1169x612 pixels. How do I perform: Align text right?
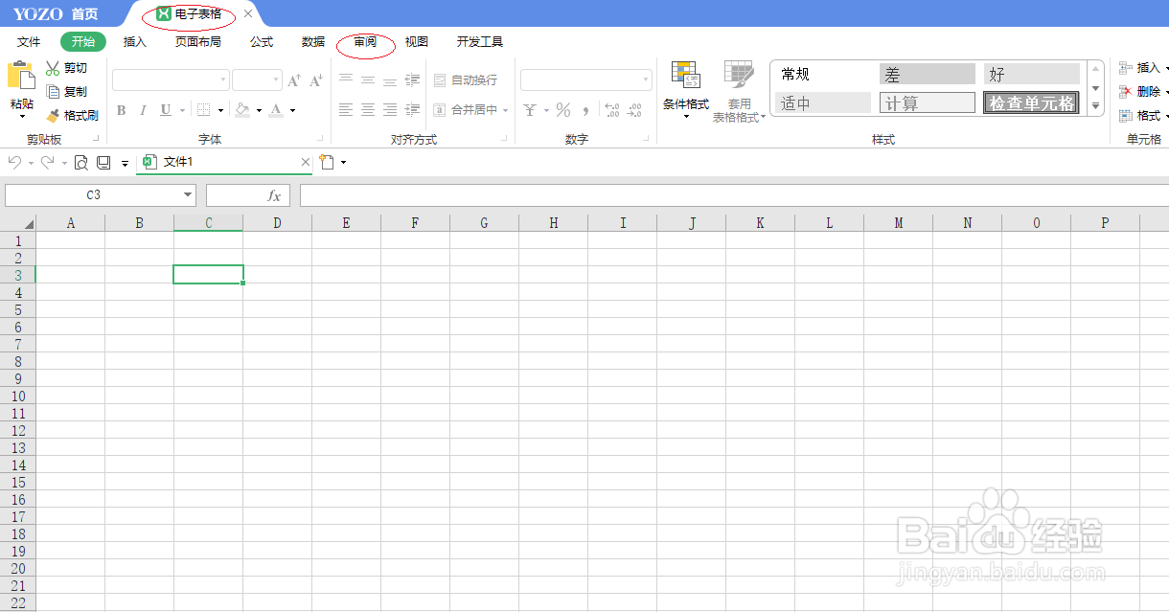tap(390, 110)
